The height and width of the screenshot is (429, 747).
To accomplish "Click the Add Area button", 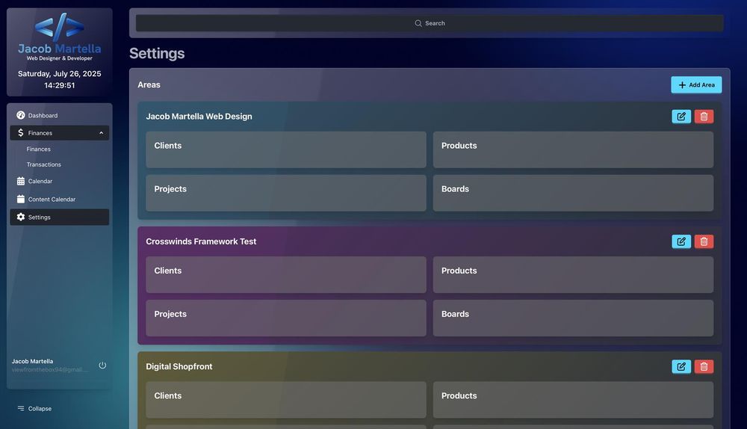I will coord(696,85).
